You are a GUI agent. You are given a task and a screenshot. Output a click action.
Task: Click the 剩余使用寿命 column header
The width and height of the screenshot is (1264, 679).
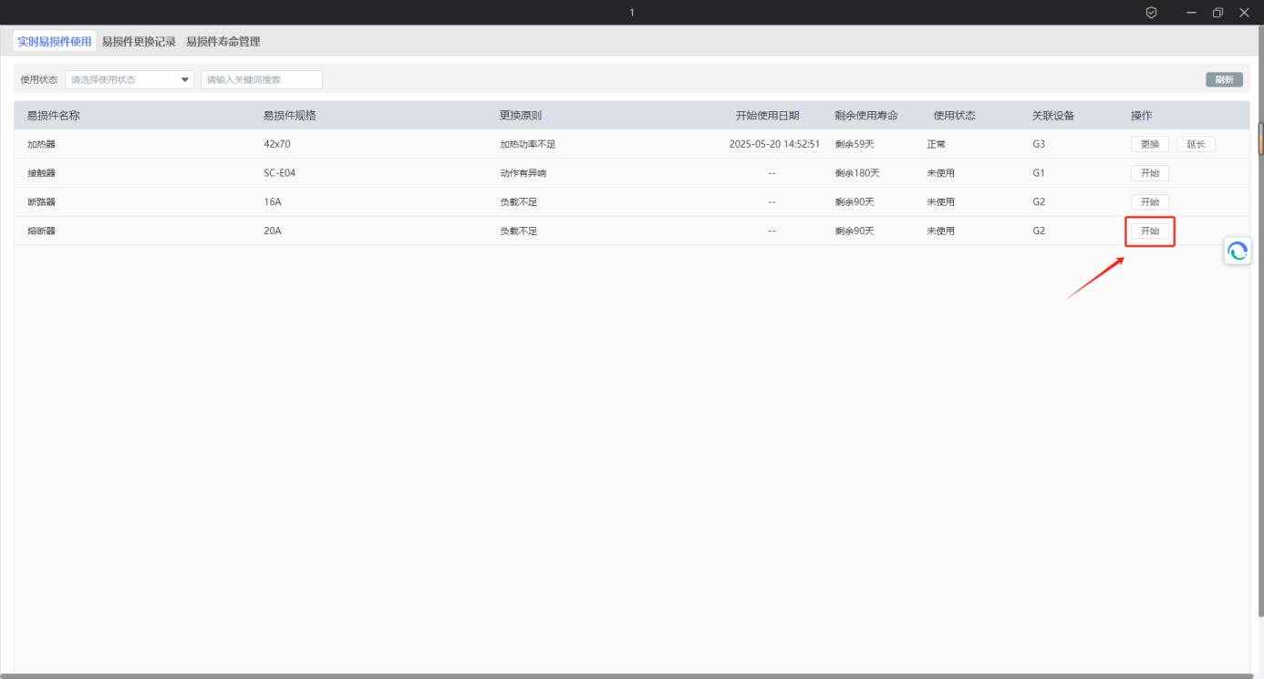click(865, 116)
